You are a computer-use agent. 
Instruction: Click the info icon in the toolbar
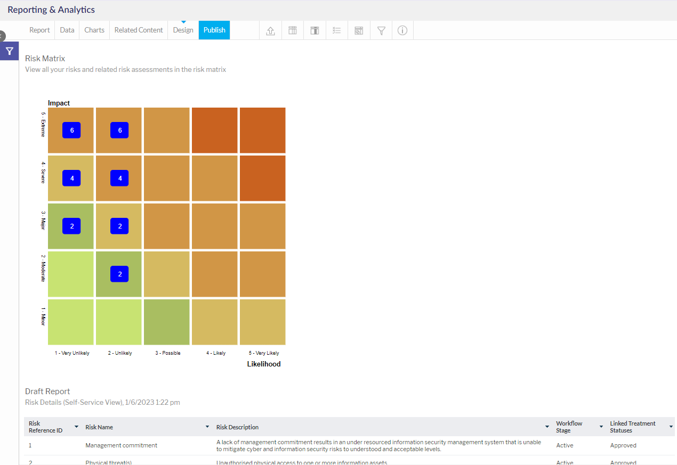(x=402, y=30)
